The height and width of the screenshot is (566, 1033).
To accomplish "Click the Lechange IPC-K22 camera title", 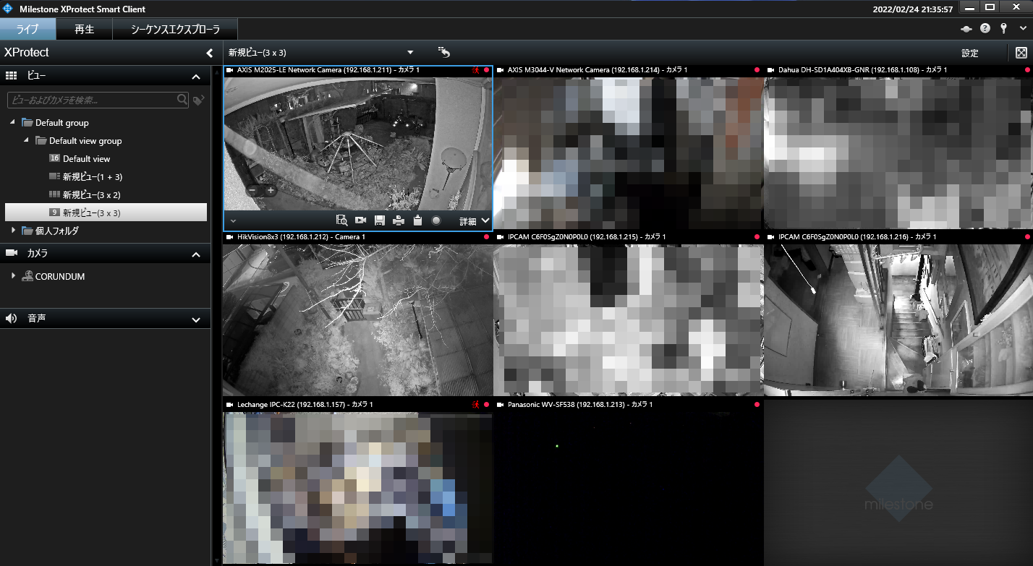I will tap(305, 405).
